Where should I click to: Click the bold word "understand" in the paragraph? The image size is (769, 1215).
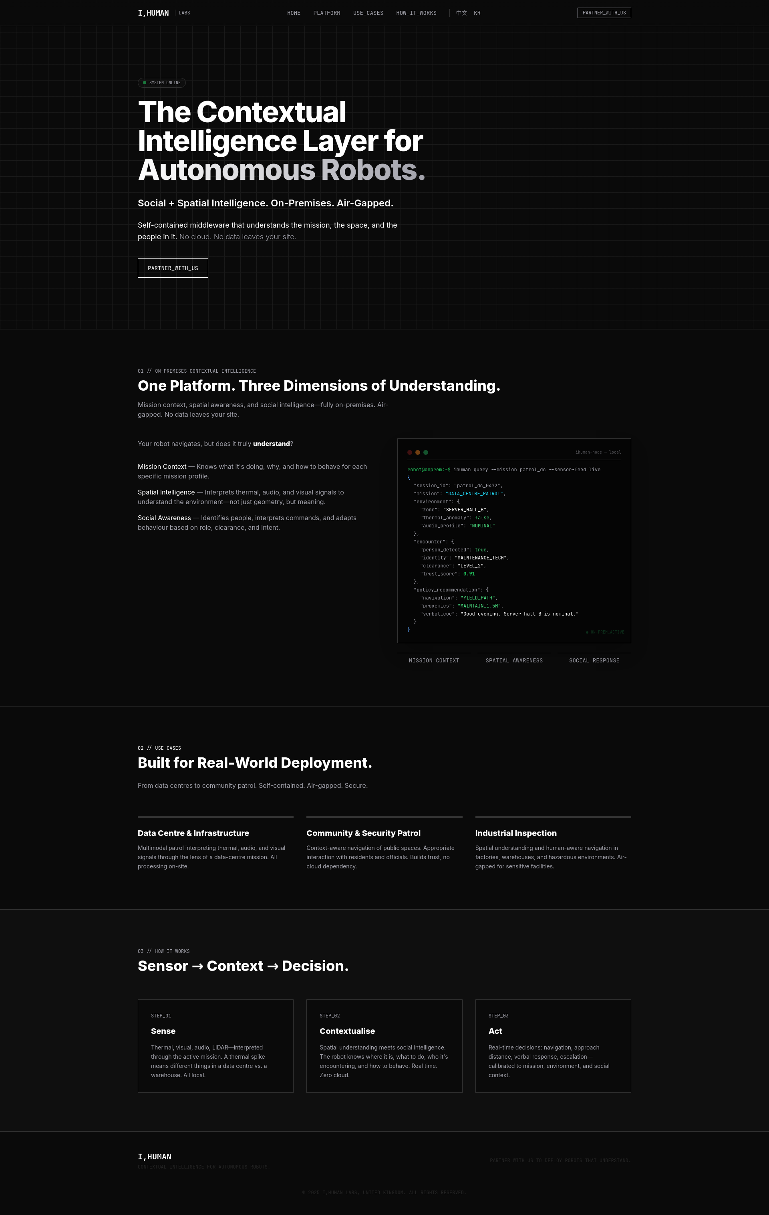coord(271,444)
